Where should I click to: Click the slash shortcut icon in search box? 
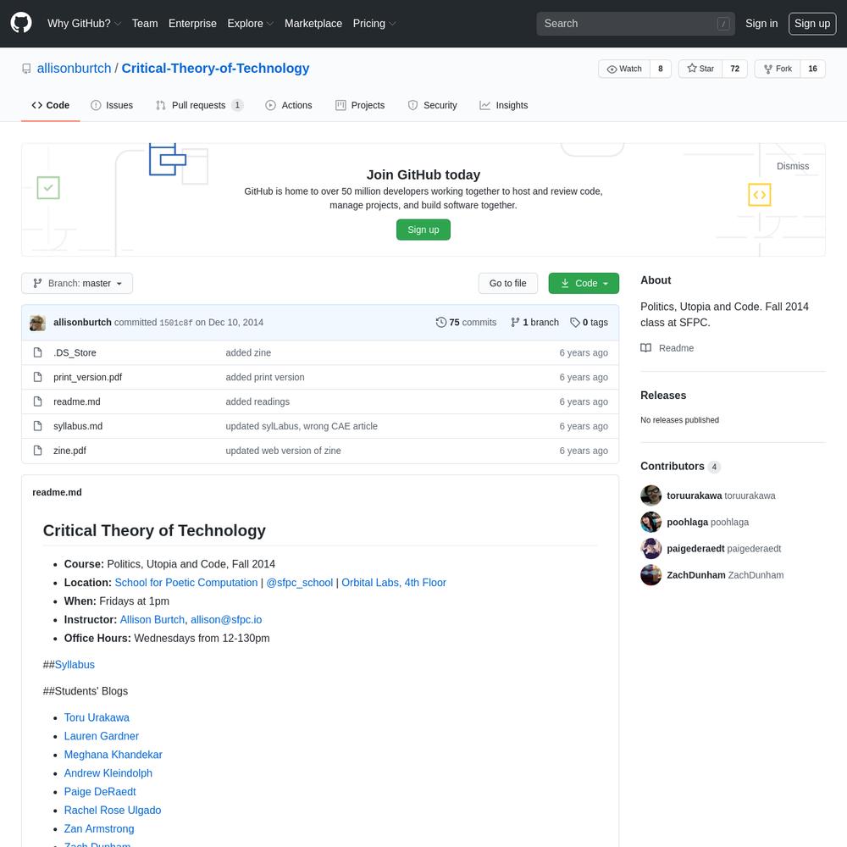[x=722, y=24]
